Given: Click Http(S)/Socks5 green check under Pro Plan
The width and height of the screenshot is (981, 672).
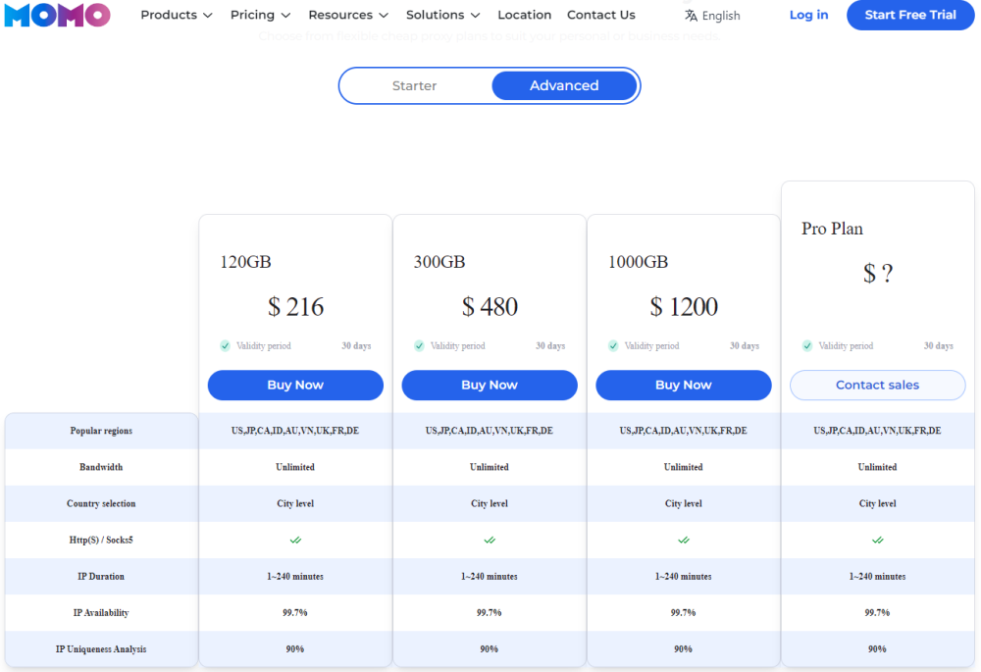Looking at the screenshot, I should (877, 540).
